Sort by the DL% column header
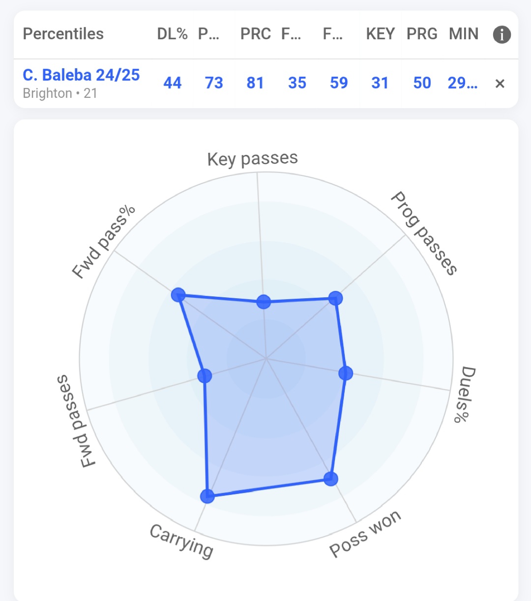Image resolution: width=531 pixels, height=601 pixels. [x=172, y=34]
